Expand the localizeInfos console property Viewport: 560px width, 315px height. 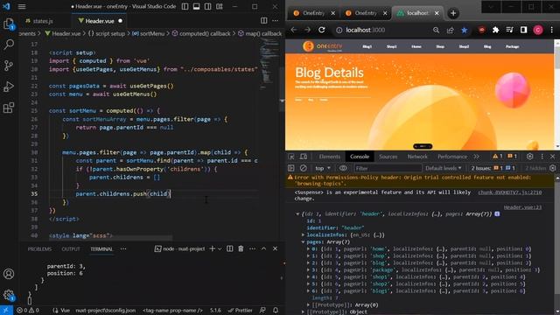304,235
